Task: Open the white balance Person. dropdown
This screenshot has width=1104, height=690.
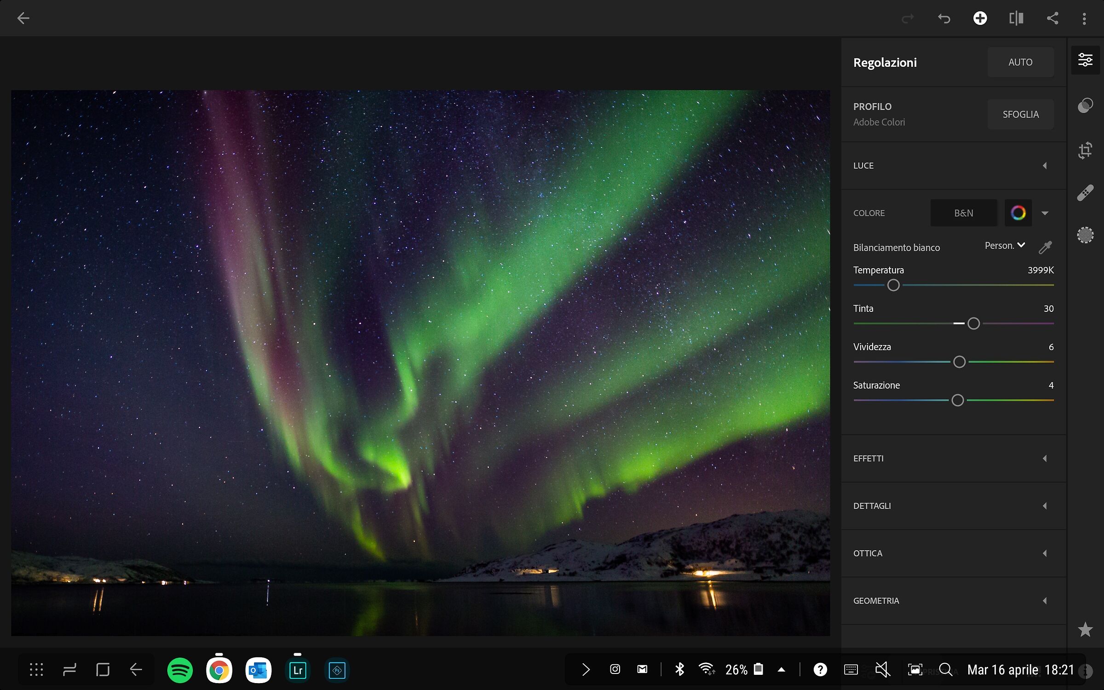Action: pyautogui.click(x=1005, y=246)
